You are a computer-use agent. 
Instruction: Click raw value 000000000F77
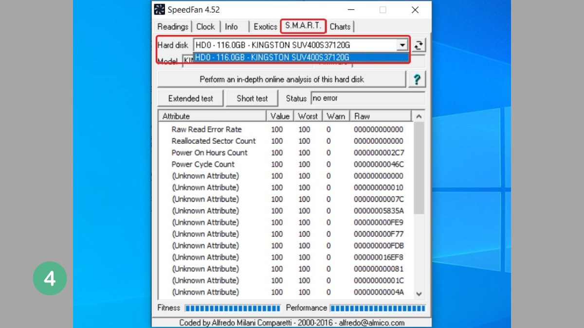pos(379,234)
